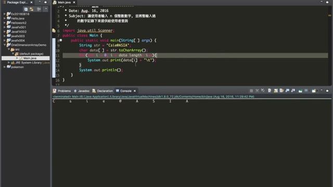This screenshot has height=187, width=333.
Task: Select the pokemon project
Action: pyautogui.click(x=17, y=67)
